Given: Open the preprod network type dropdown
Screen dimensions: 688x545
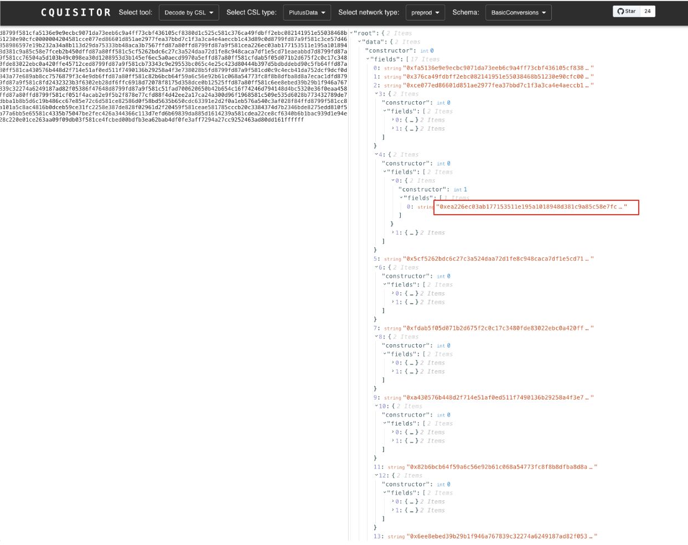Looking at the screenshot, I should 425,13.
